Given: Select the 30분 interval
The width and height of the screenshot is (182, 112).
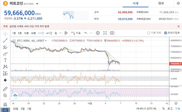Looking at the screenshot, I should 34,33.
